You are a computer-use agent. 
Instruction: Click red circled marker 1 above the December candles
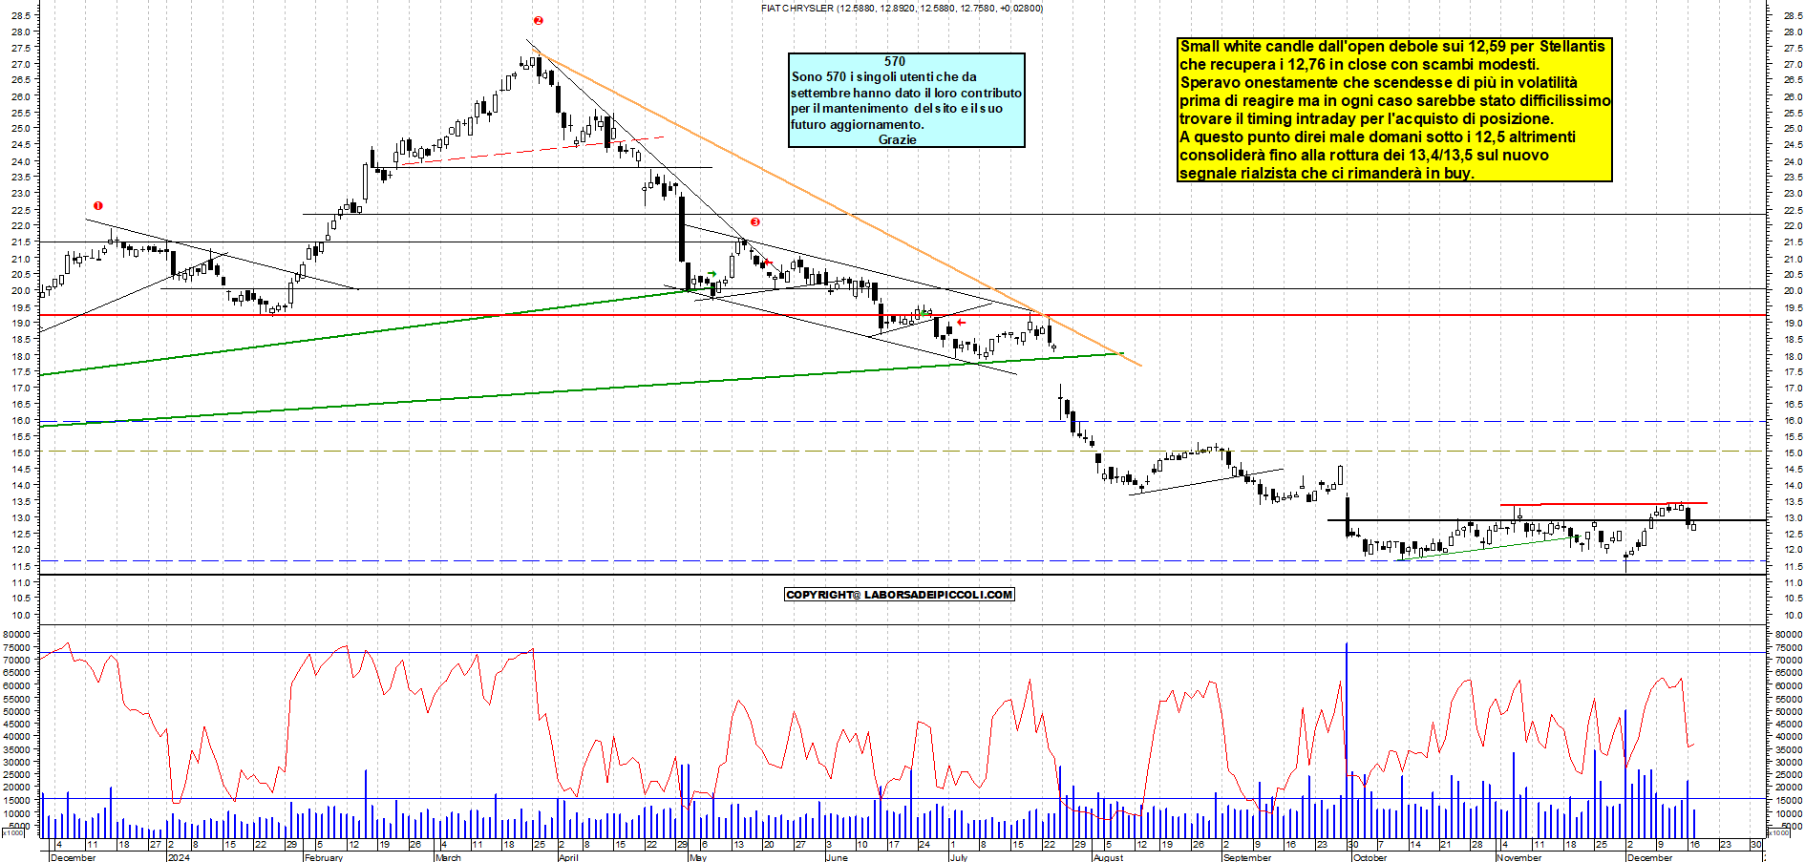[x=98, y=205]
